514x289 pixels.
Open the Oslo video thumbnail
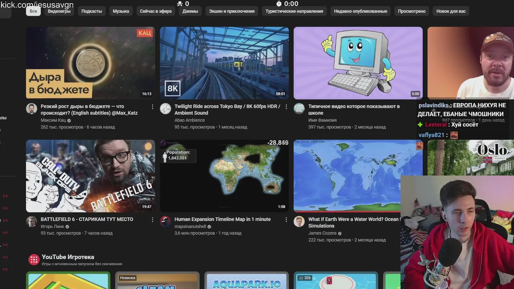coord(470,157)
